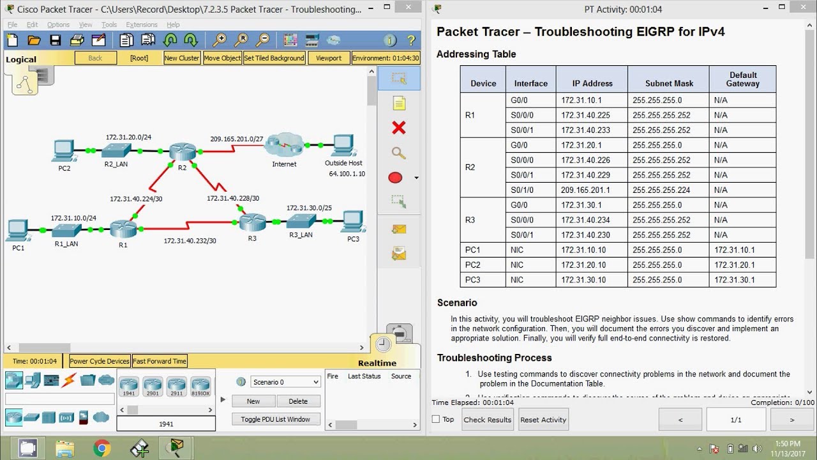This screenshot has width=817, height=460.
Task: Click the Zoom Out magnifier icon
Action: (x=262, y=40)
